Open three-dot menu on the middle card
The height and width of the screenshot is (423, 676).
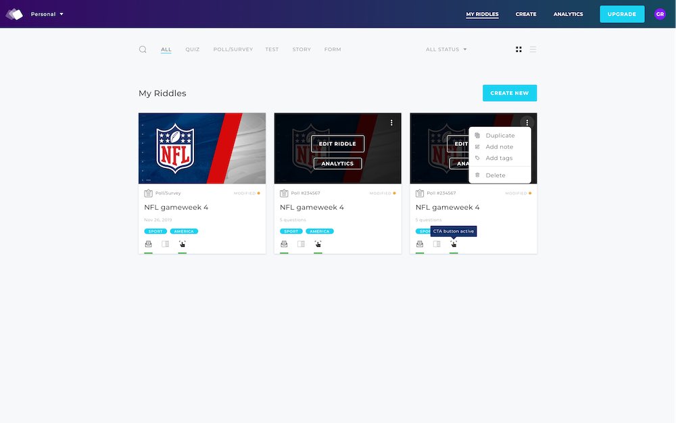click(391, 123)
